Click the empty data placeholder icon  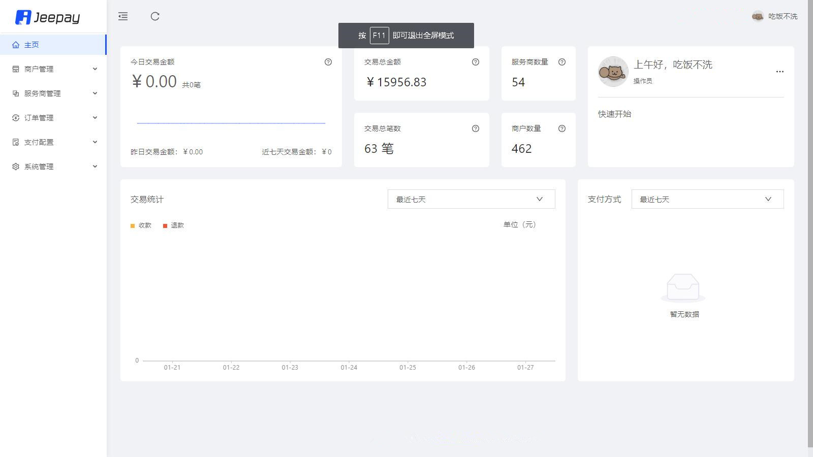click(683, 288)
